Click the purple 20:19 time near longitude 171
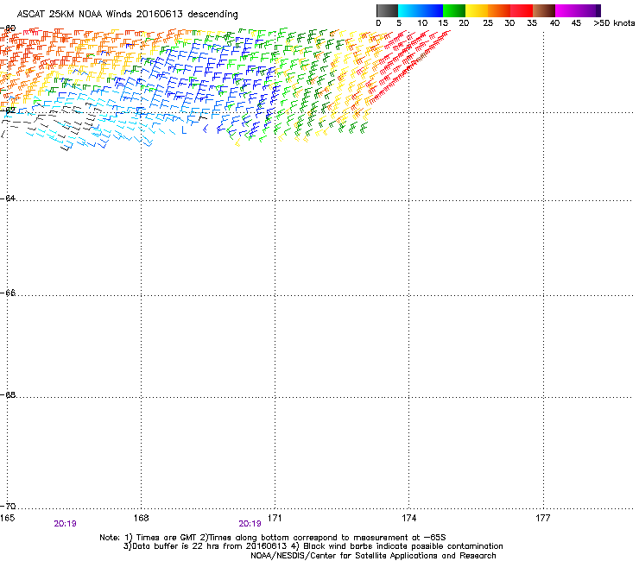The image size is (639, 561). 250,524
